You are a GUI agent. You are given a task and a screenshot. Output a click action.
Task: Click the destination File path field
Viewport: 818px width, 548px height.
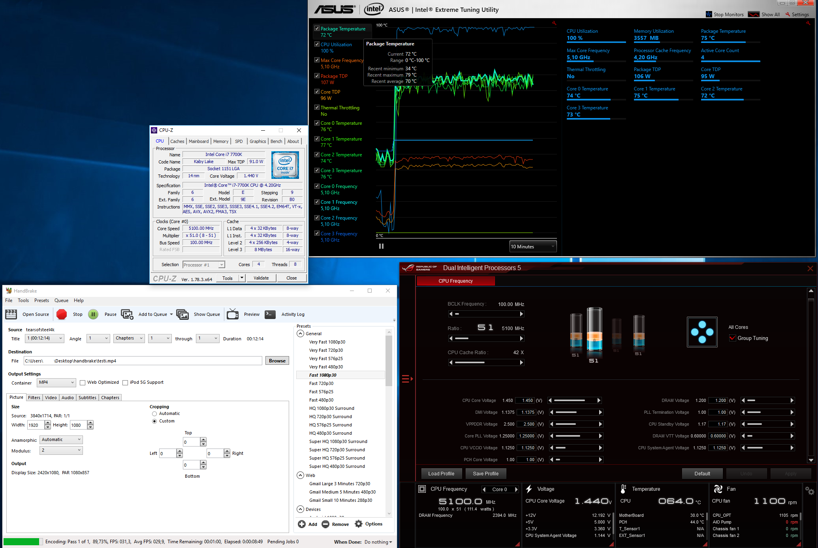click(143, 361)
